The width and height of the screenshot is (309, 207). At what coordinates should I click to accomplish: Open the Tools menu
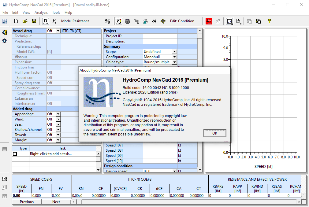click(x=56, y=13)
